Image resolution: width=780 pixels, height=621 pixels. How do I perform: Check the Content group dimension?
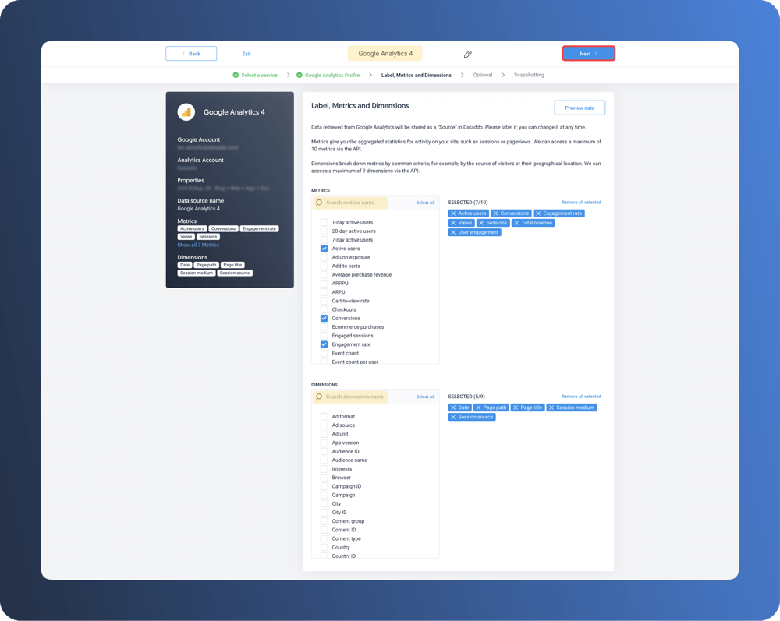[x=324, y=521]
